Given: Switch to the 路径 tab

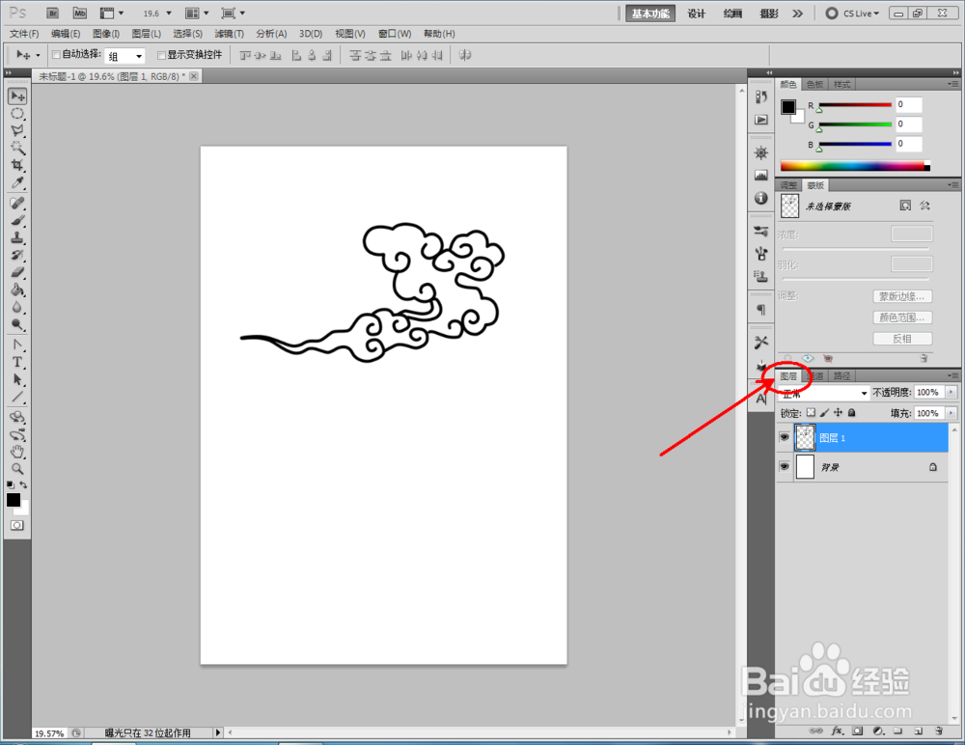Looking at the screenshot, I should pyautogui.click(x=841, y=375).
